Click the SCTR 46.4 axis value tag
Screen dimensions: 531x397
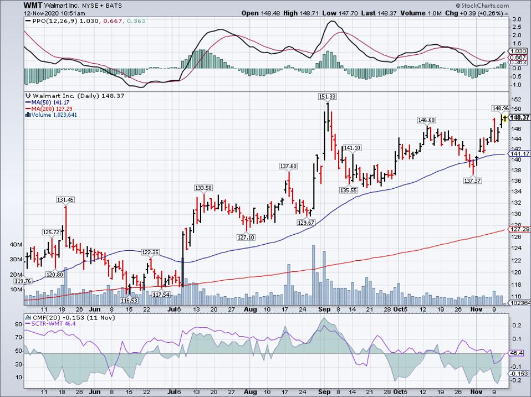click(517, 353)
